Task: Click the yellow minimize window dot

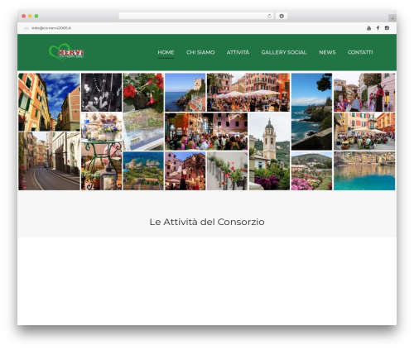Action: click(30, 17)
